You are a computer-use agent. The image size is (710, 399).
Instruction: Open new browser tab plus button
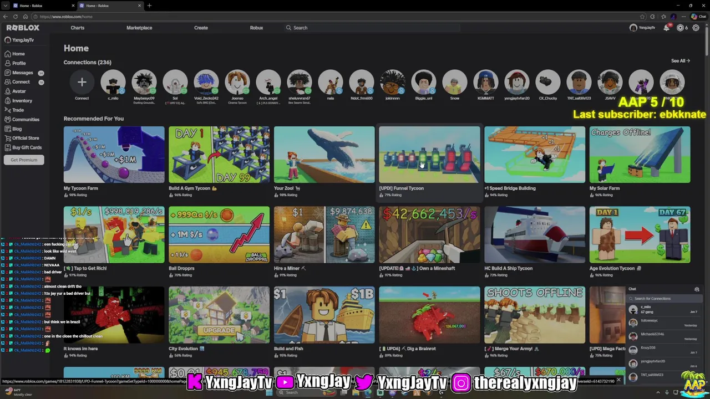tap(149, 6)
